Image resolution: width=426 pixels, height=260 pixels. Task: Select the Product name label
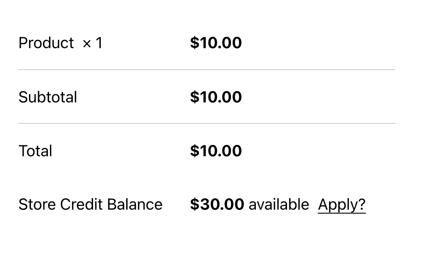(46, 43)
